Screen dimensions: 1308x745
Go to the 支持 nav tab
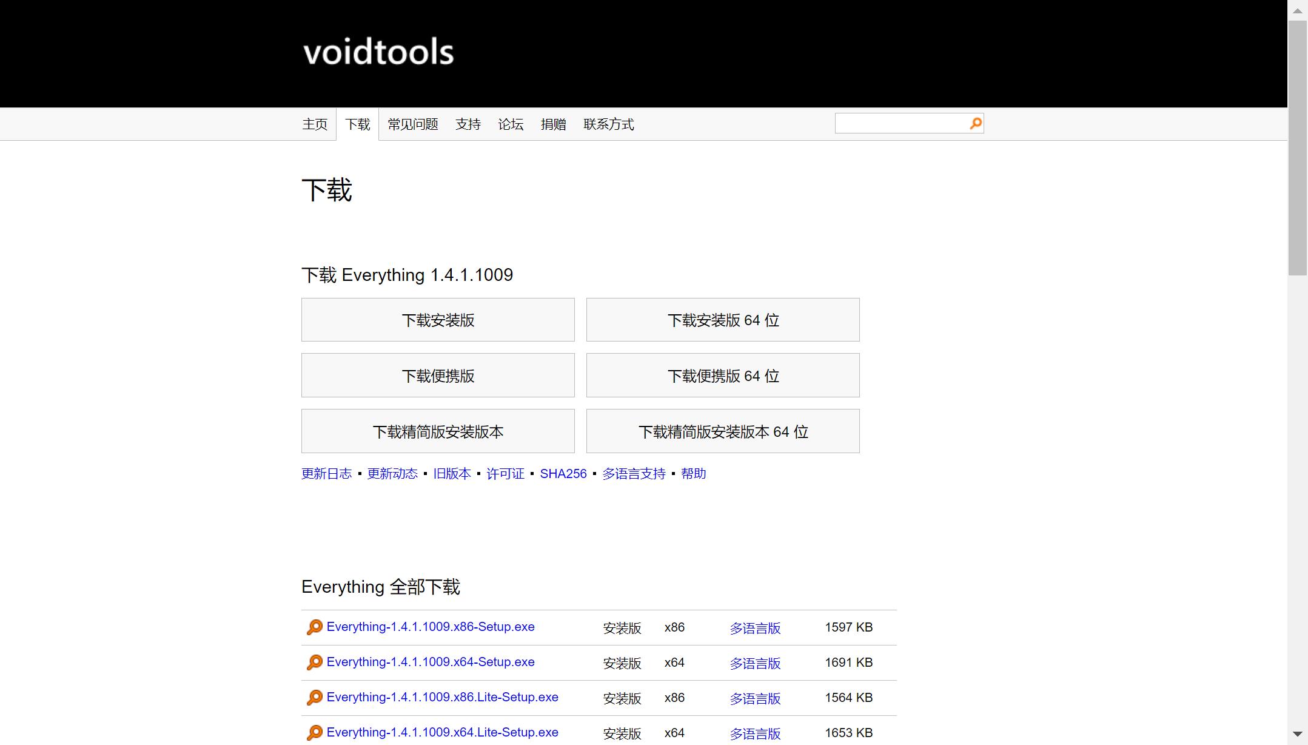click(x=468, y=124)
